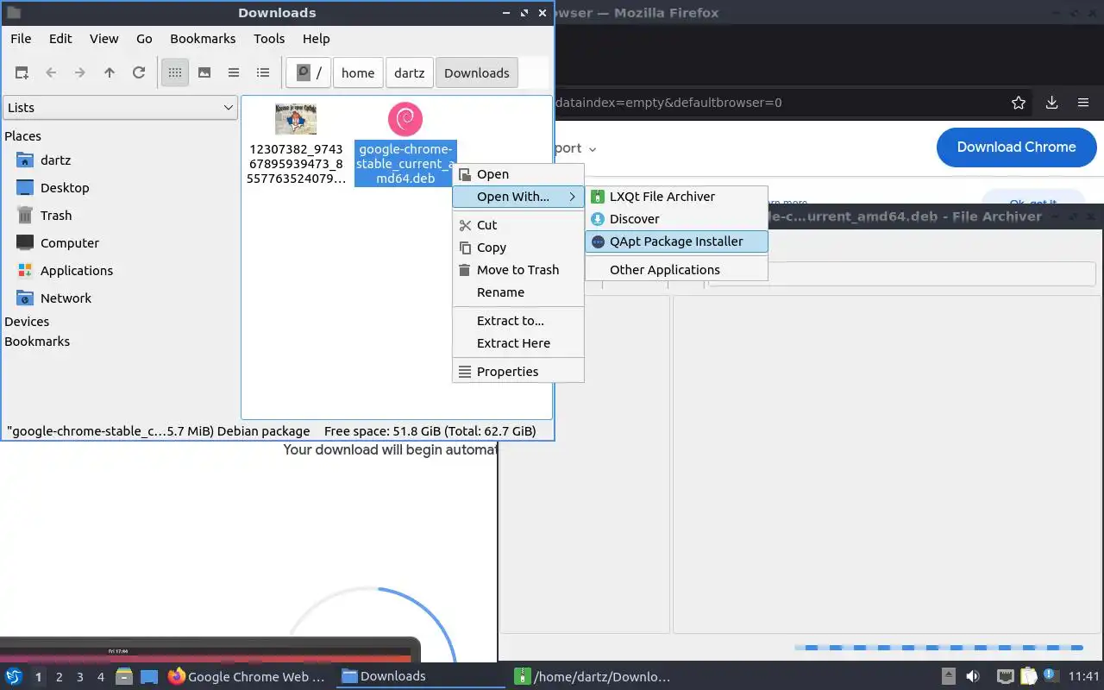Choose 'Extract to...' in the context menu
This screenshot has width=1104, height=690.
pyautogui.click(x=518, y=321)
